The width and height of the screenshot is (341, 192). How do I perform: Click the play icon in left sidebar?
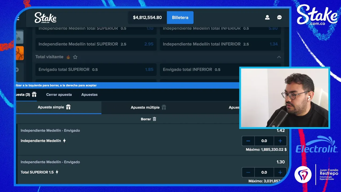click(x=17, y=70)
